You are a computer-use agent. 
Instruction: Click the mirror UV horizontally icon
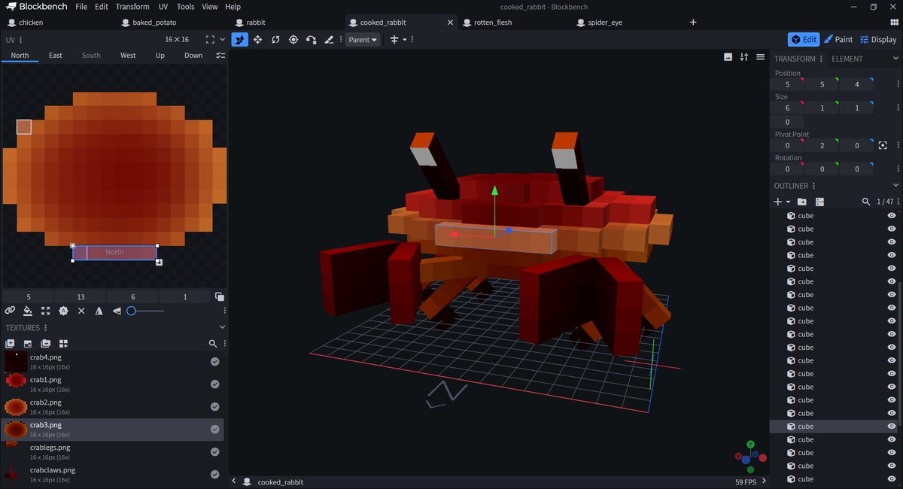[x=99, y=311]
